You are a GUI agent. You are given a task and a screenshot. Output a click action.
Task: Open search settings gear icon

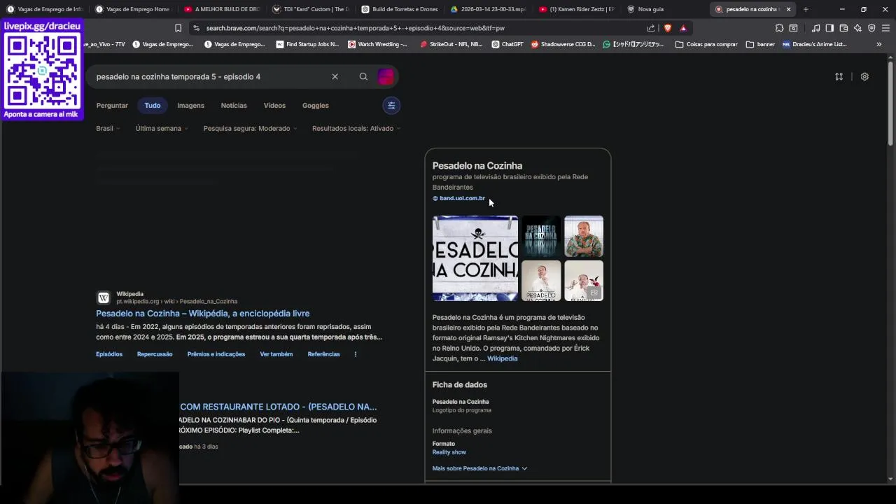tap(864, 76)
